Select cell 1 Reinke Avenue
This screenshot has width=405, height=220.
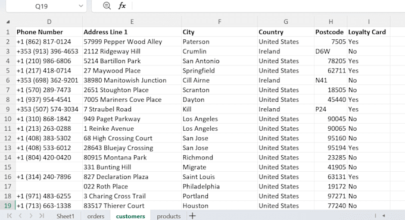click(x=132, y=128)
